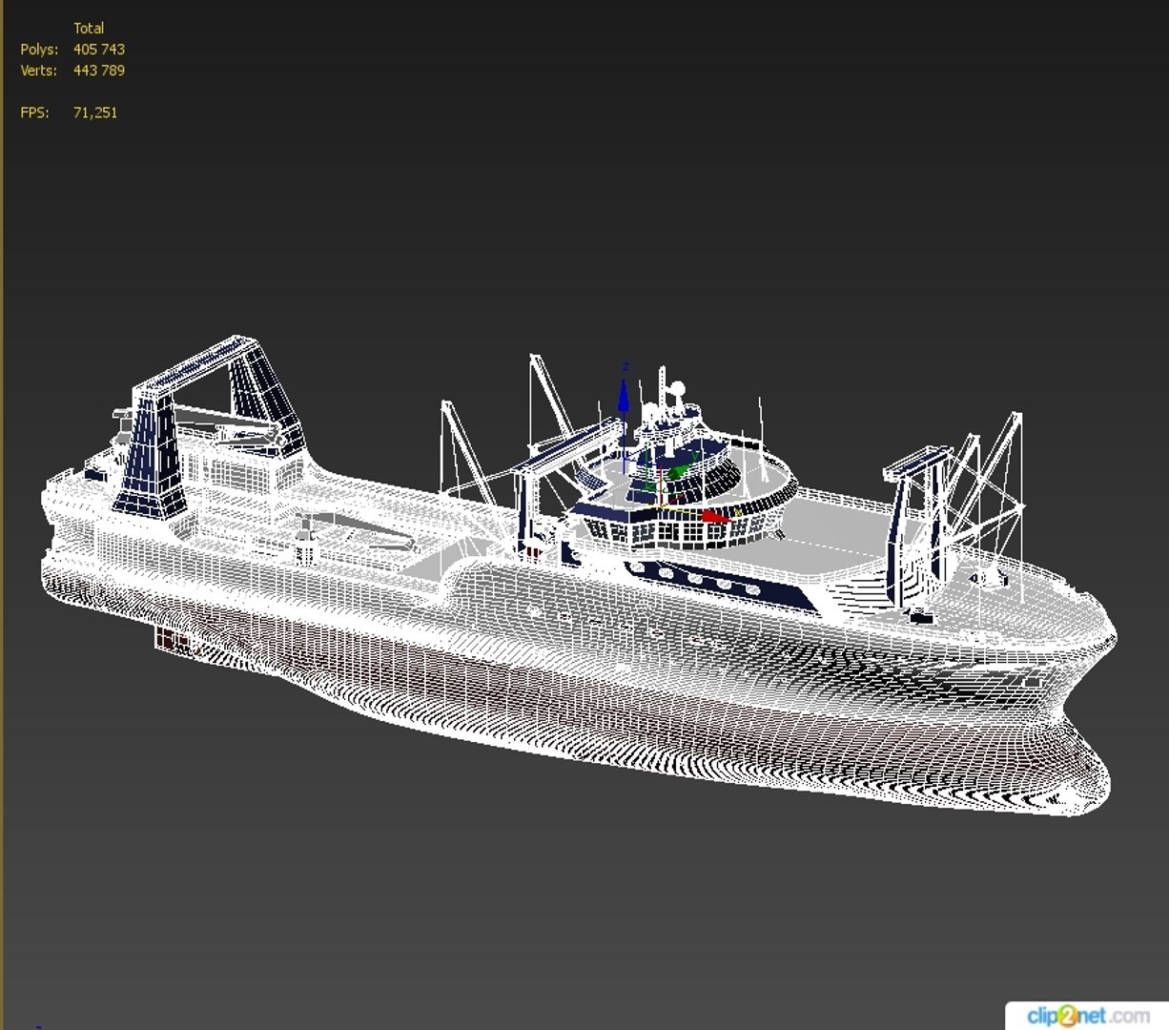Click the polygon count value 405 743
This screenshot has width=1169, height=1030.
click(99, 50)
